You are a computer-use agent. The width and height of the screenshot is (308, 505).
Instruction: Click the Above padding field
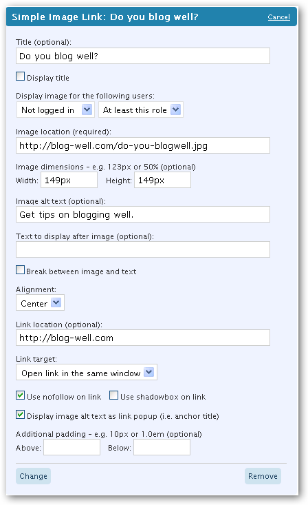[71, 447]
